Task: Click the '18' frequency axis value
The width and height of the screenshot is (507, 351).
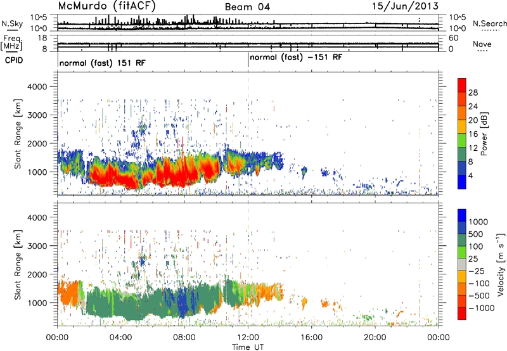Action: click(x=42, y=38)
